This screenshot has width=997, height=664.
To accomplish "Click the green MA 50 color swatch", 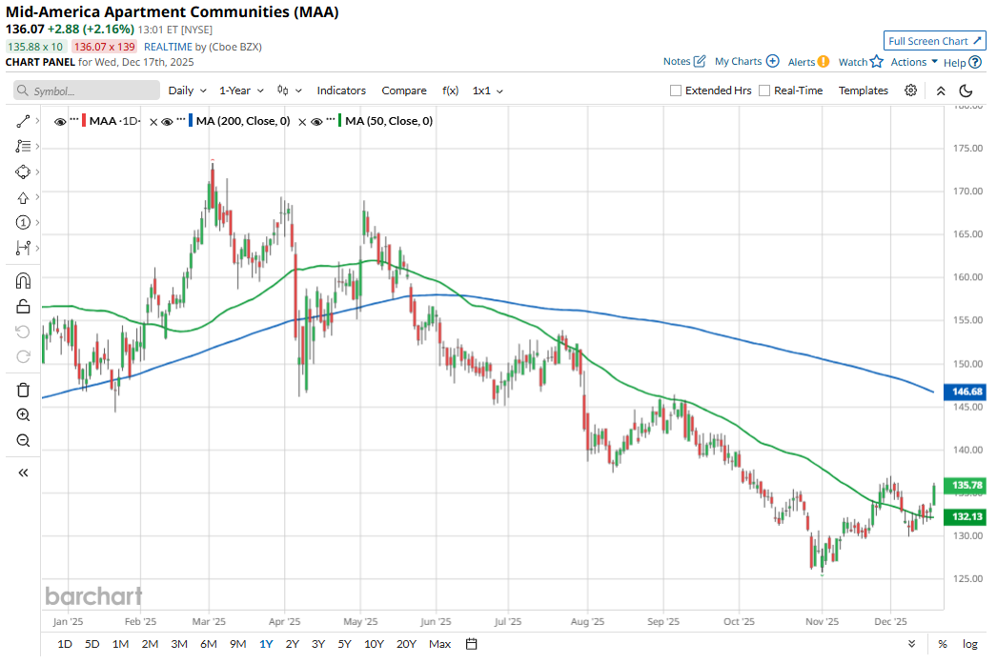I will (x=340, y=121).
